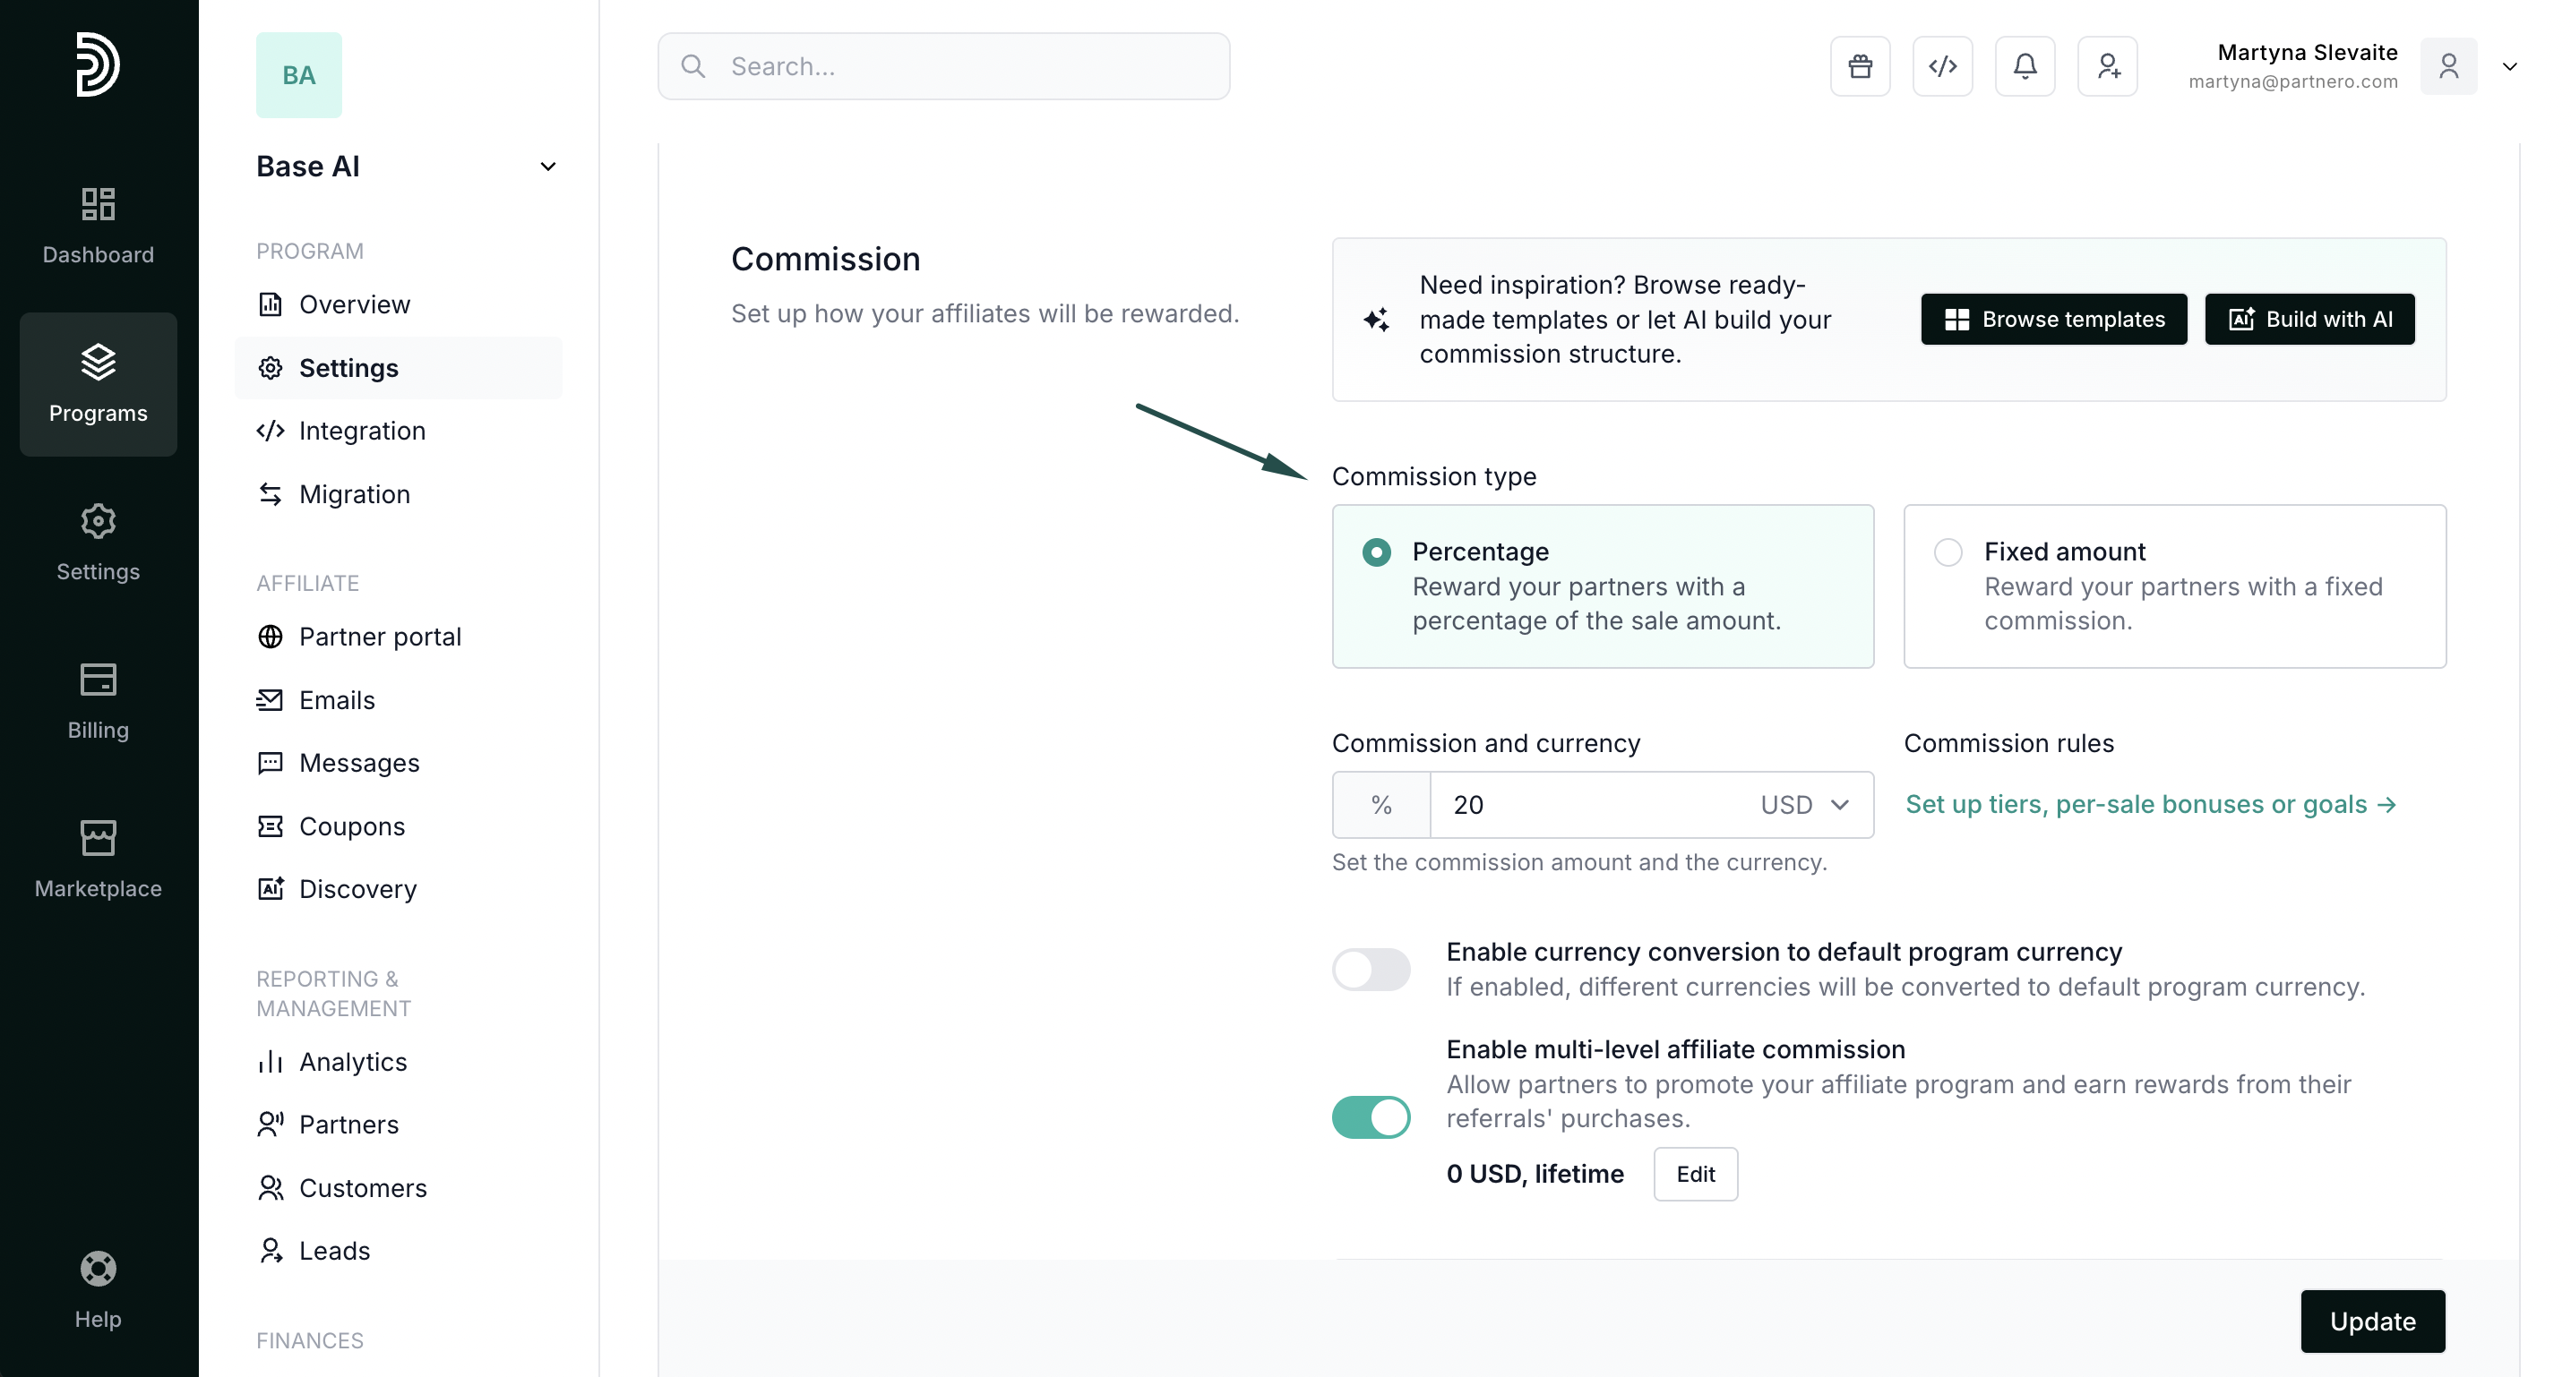Image resolution: width=2571 pixels, height=1377 pixels.
Task: Go to Marketplace in left rail
Action: coord(98,860)
